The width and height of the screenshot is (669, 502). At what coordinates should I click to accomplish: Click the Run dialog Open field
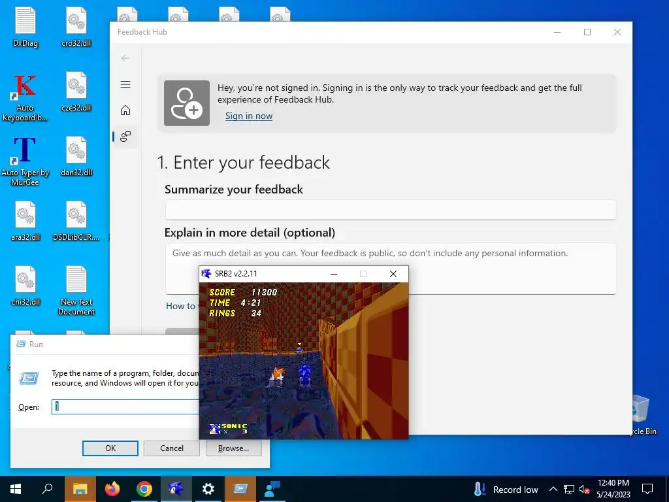coord(125,407)
